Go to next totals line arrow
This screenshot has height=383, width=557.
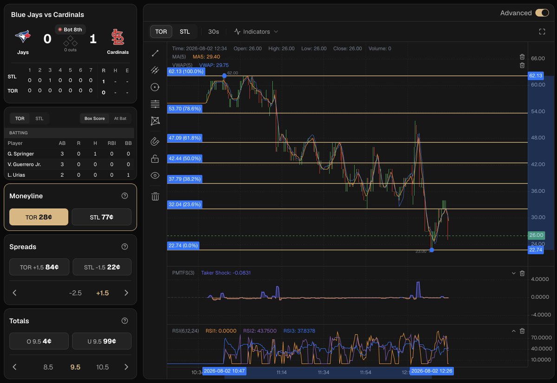point(126,367)
